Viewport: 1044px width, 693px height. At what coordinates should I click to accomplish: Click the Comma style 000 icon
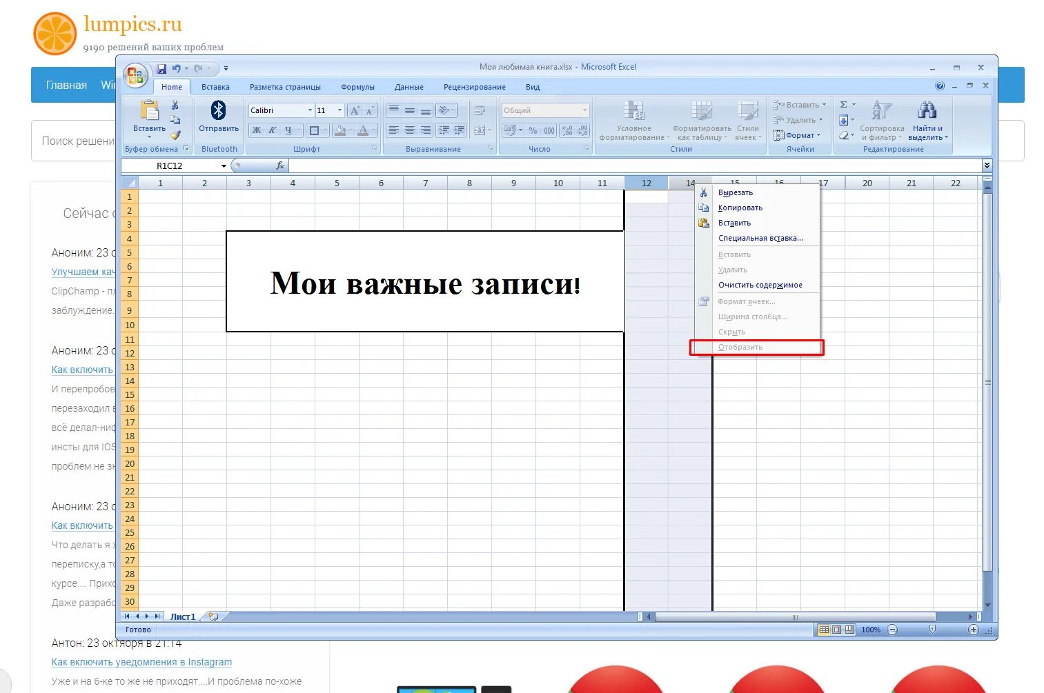pyautogui.click(x=549, y=130)
